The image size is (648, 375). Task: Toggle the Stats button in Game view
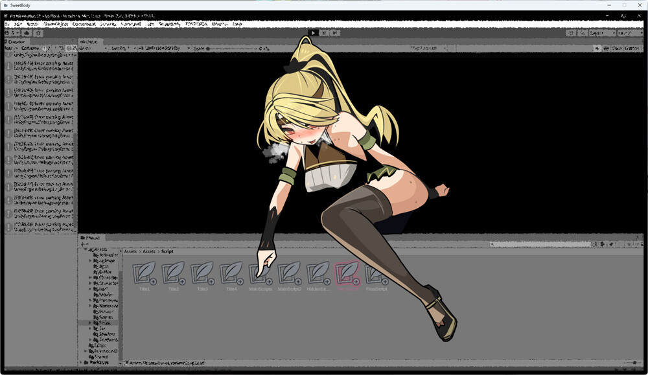[x=617, y=49]
